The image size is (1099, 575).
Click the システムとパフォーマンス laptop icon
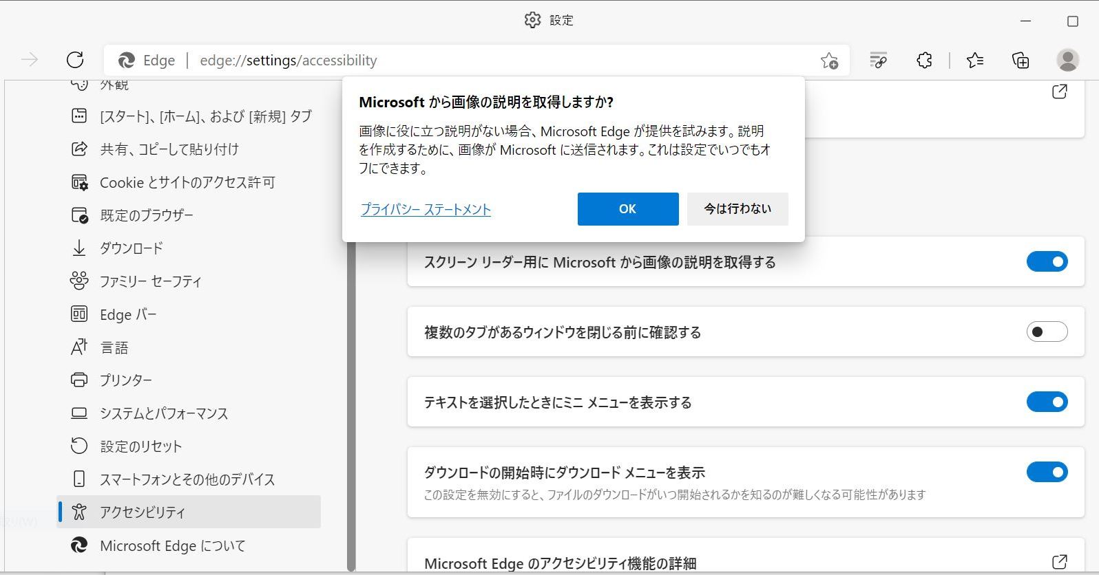point(79,413)
